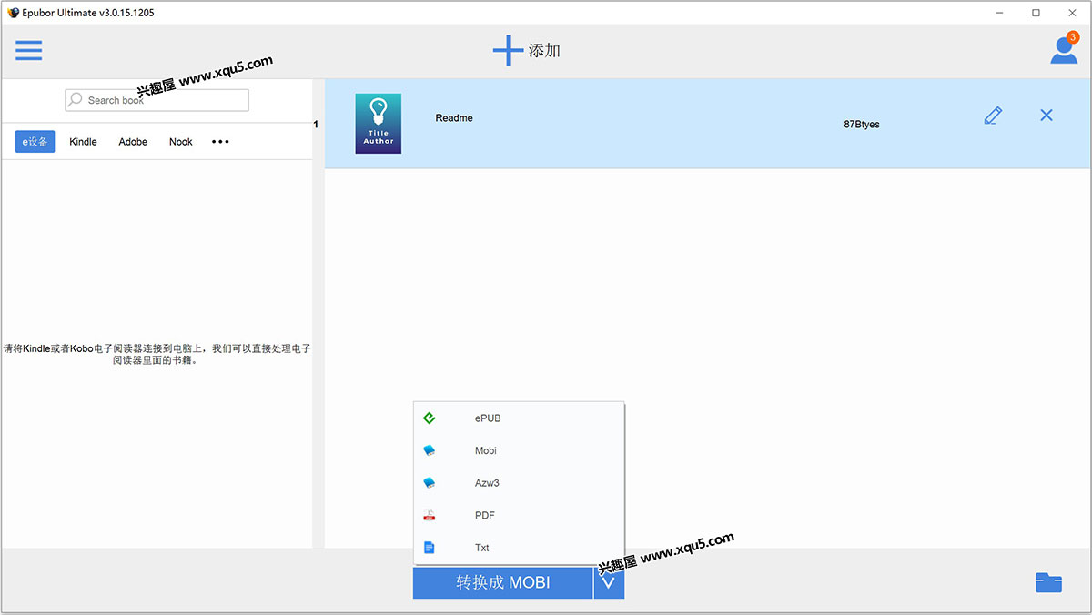The height and width of the screenshot is (615, 1092).
Task: Open the hamburger menu
Action: [29, 50]
